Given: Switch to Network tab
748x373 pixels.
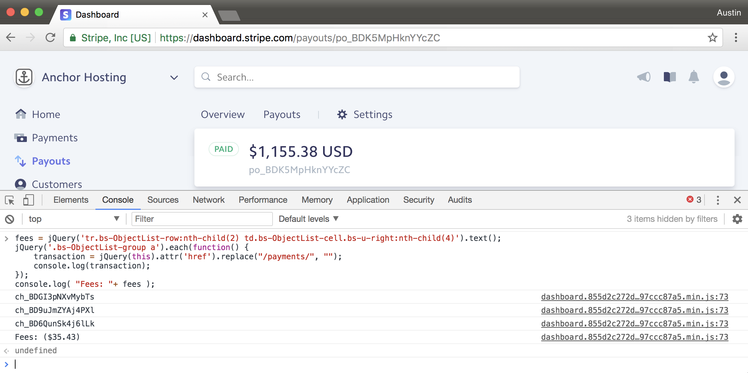Looking at the screenshot, I should 209,200.
